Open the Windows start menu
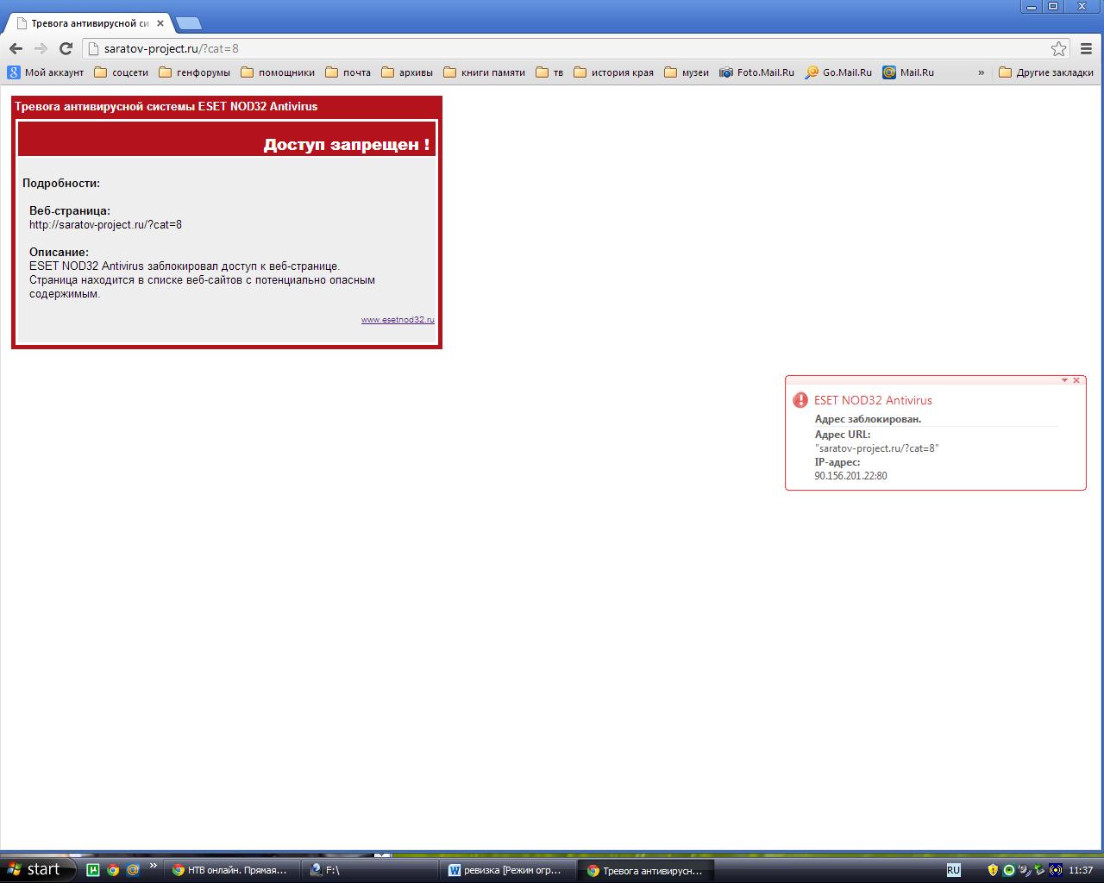The width and height of the screenshot is (1104, 883). pos(38,869)
